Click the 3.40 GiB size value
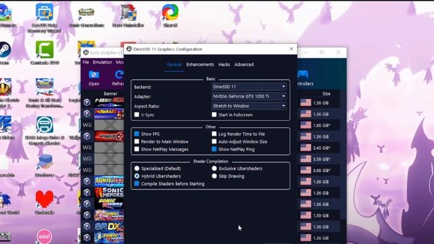This screenshot has width=434, height=244. point(321,148)
